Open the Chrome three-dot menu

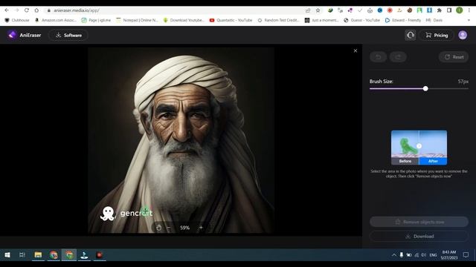click(x=469, y=10)
